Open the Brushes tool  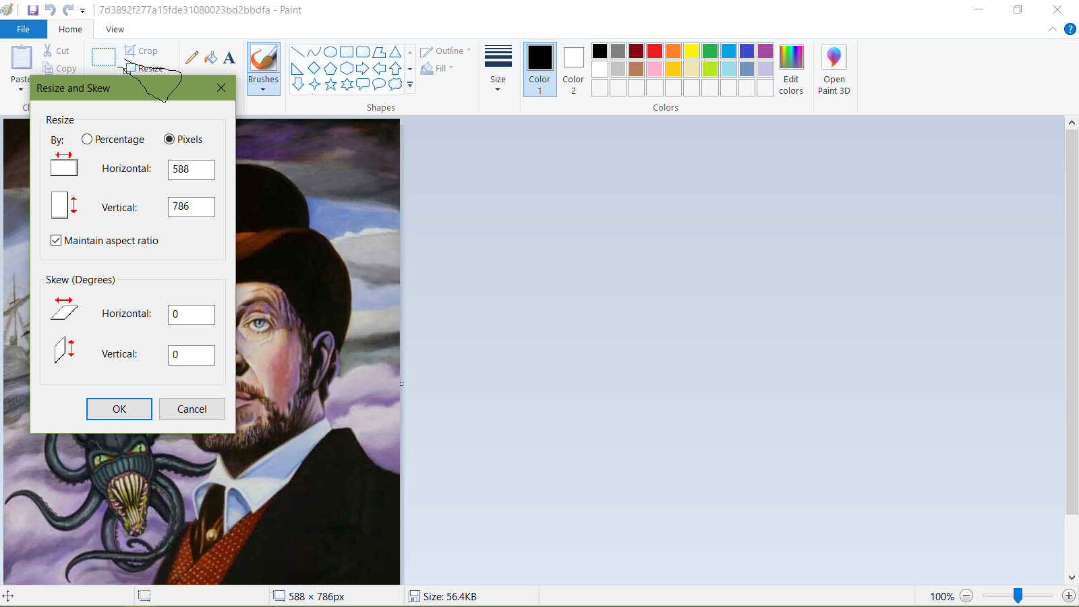pyautogui.click(x=263, y=58)
